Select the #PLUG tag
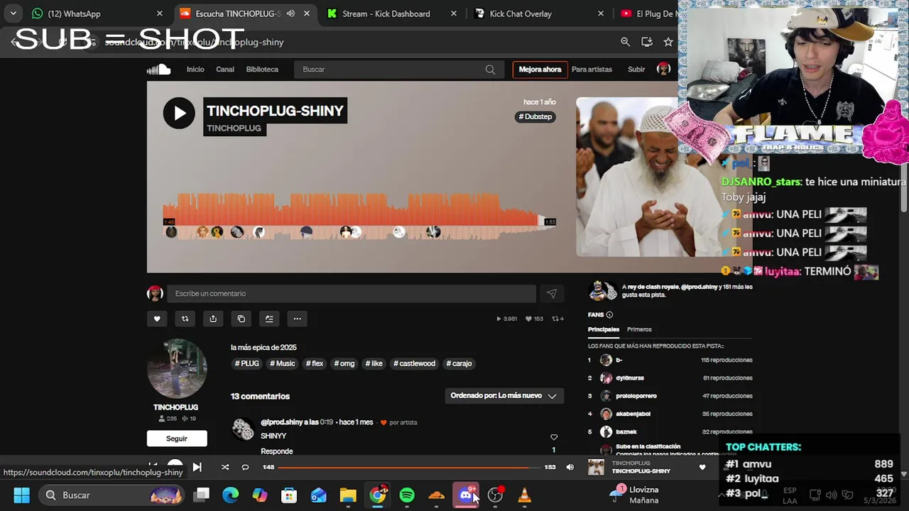Viewport: 909px width, 511px height. (247, 363)
